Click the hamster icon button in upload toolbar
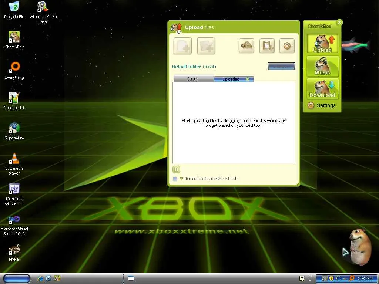Screen dimensions: 379x284 pyautogui.click(x=246, y=45)
